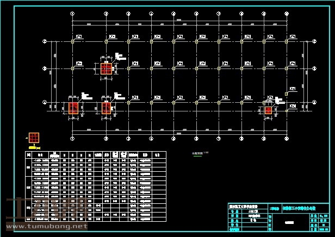The width and height of the screenshot is (335, 237).
Task: Select the yellow marker near the plan's right edge
Action: pos(286,94)
